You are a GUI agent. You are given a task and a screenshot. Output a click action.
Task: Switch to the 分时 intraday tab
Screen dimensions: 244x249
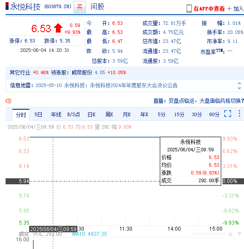(x=21, y=115)
